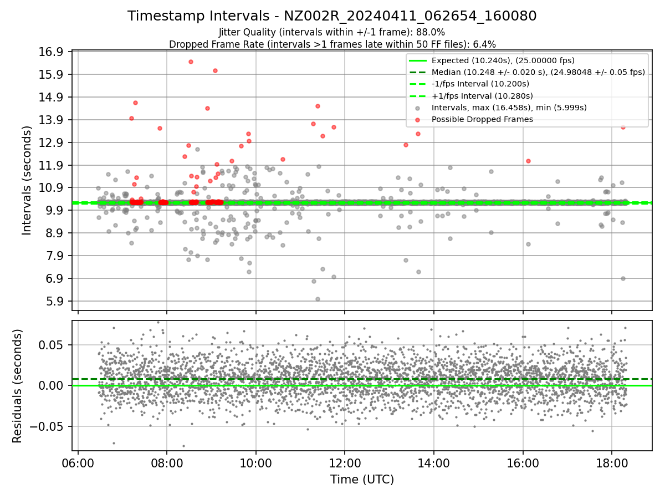Click the red dropped-frame point just after 16:00
Image resolution: width=665 pixels, height=499 pixels.
(528, 161)
